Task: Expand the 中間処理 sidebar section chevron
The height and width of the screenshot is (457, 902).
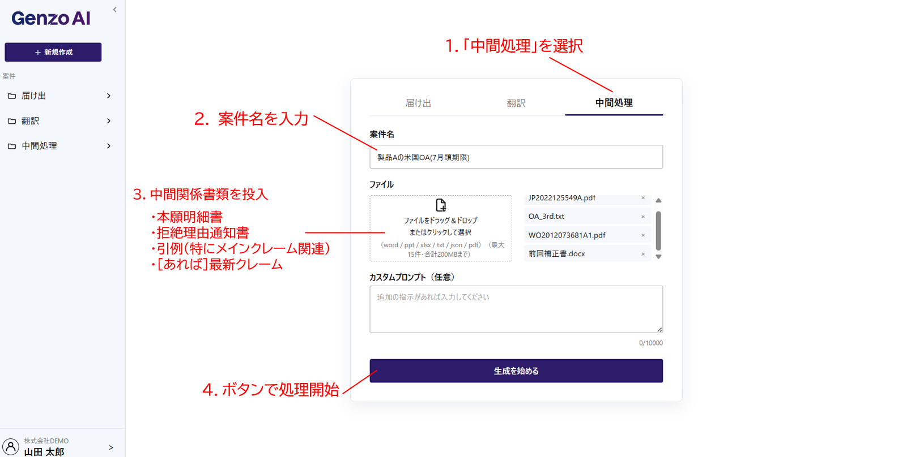Action: [109, 146]
